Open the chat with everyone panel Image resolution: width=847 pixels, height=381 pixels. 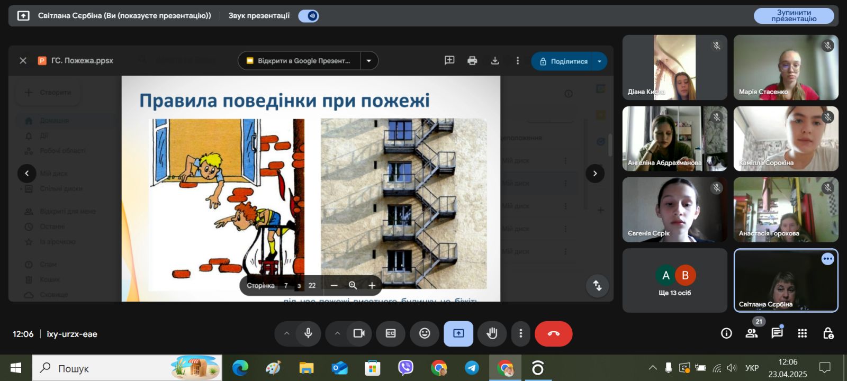(x=777, y=333)
